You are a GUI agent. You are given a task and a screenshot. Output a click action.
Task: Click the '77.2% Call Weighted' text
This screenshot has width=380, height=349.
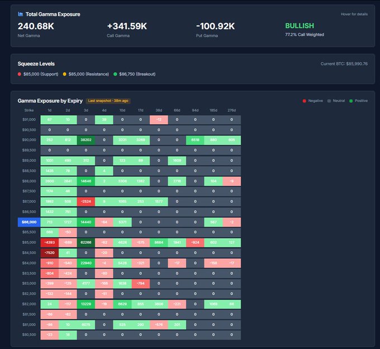[x=305, y=35]
